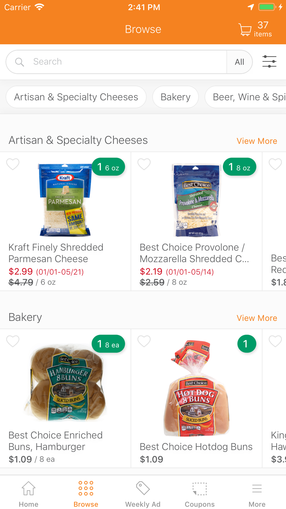
Task: Go to the Home tab
Action: click(x=29, y=493)
